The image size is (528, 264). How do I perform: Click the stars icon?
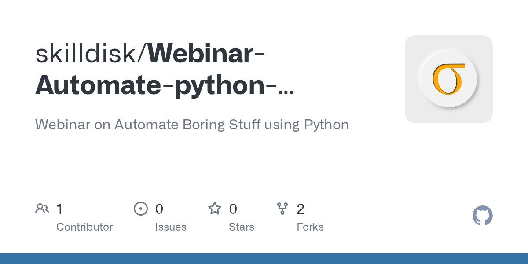tap(215, 208)
